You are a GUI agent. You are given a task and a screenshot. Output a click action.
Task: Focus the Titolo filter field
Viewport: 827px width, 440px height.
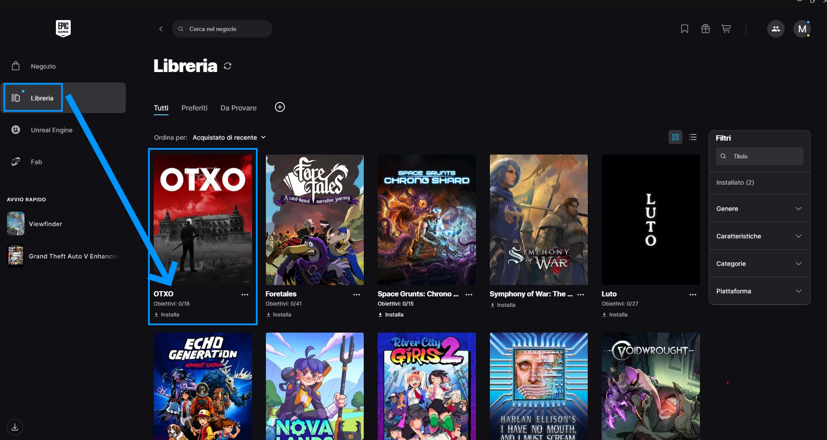point(759,156)
